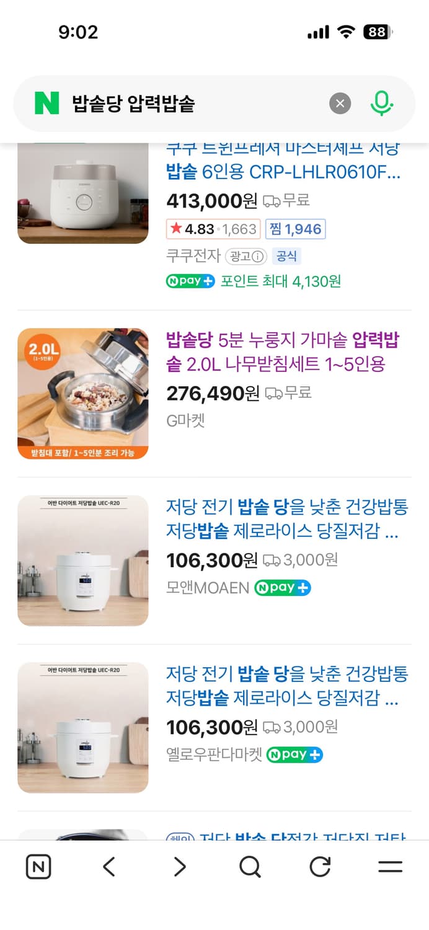This screenshot has height=930, width=429.
Task: Tap the 광고 info circle icon
Action: tap(257, 256)
